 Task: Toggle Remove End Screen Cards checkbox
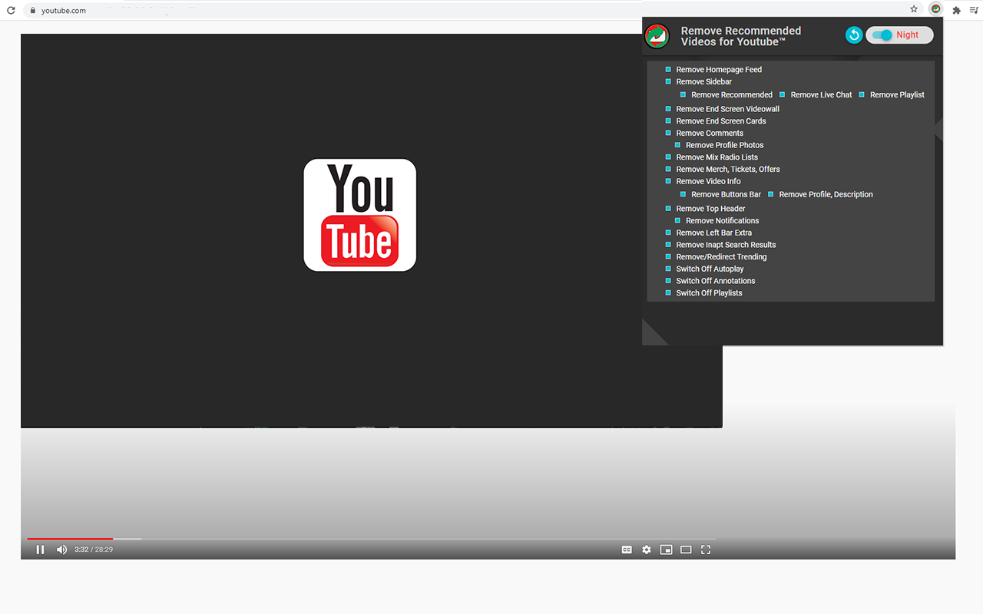coord(668,120)
